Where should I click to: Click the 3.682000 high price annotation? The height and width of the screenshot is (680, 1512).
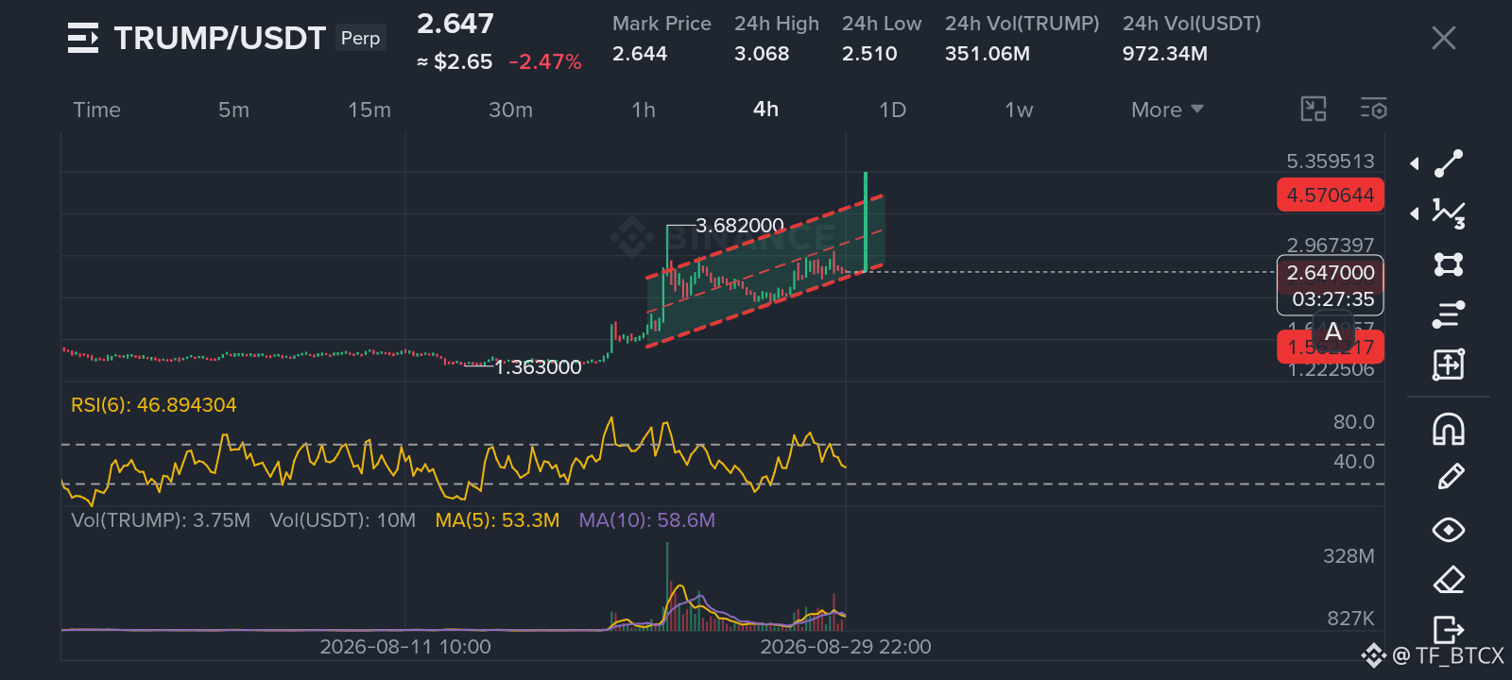(740, 226)
